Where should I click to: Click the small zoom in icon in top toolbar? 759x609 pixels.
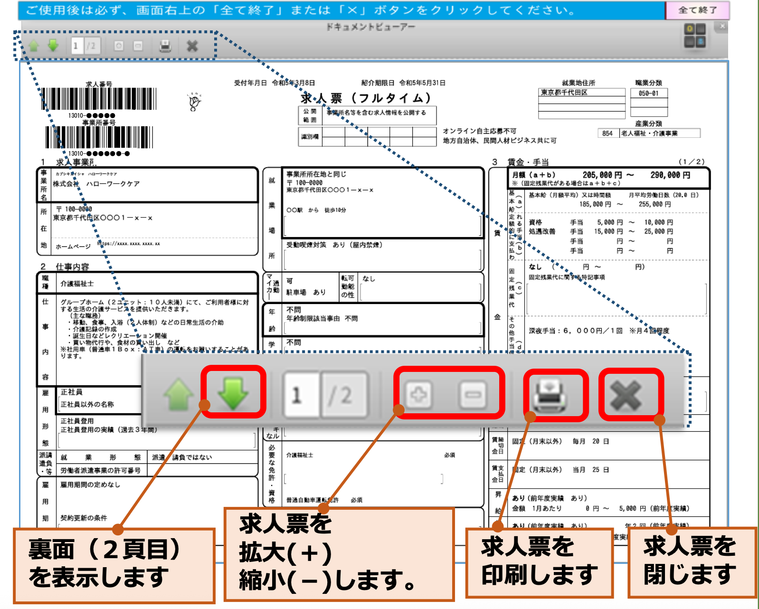pyautogui.click(x=119, y=46)
